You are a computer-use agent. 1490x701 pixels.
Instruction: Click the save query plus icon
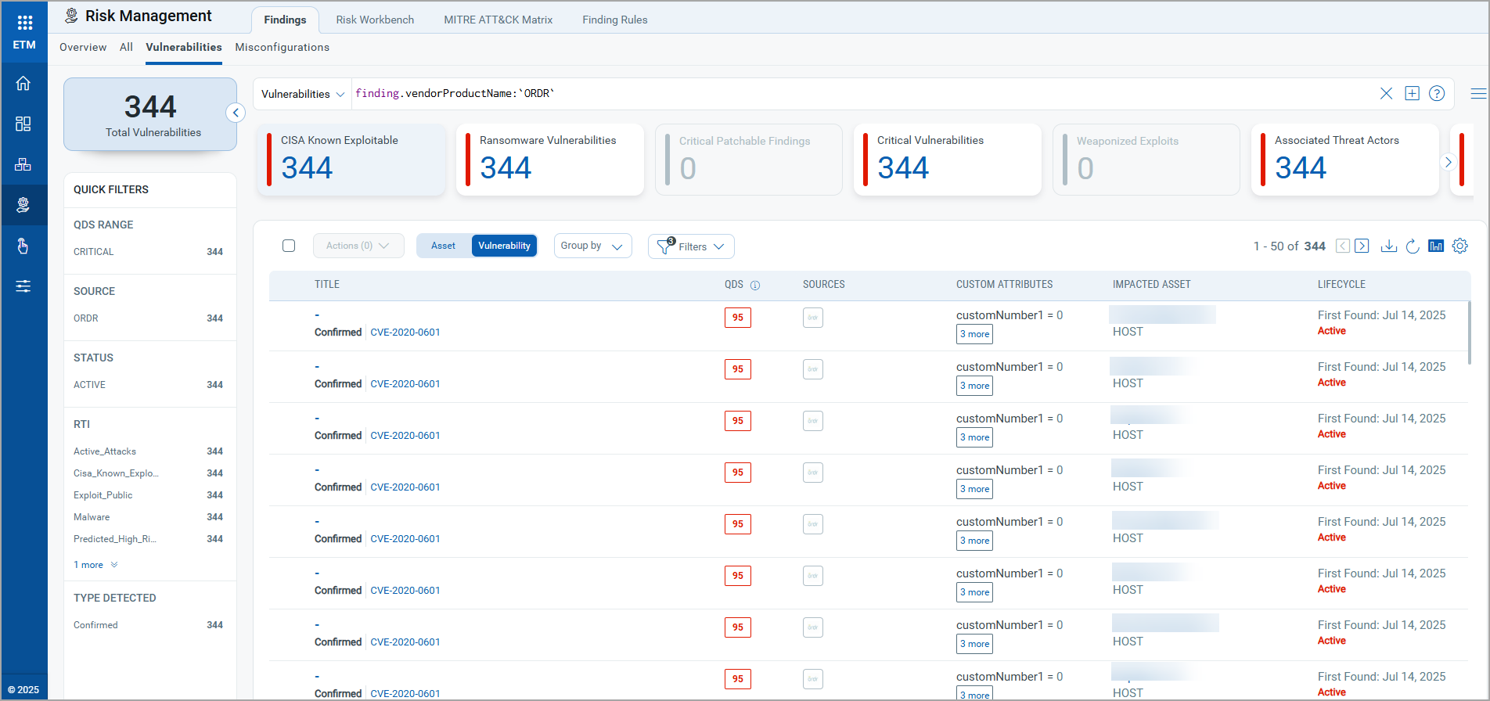click(1412, 94)
